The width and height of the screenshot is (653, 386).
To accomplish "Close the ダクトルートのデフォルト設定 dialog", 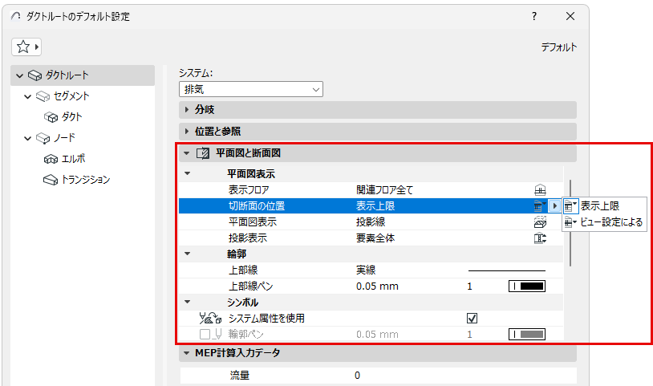I will click(x=570, y=16).
